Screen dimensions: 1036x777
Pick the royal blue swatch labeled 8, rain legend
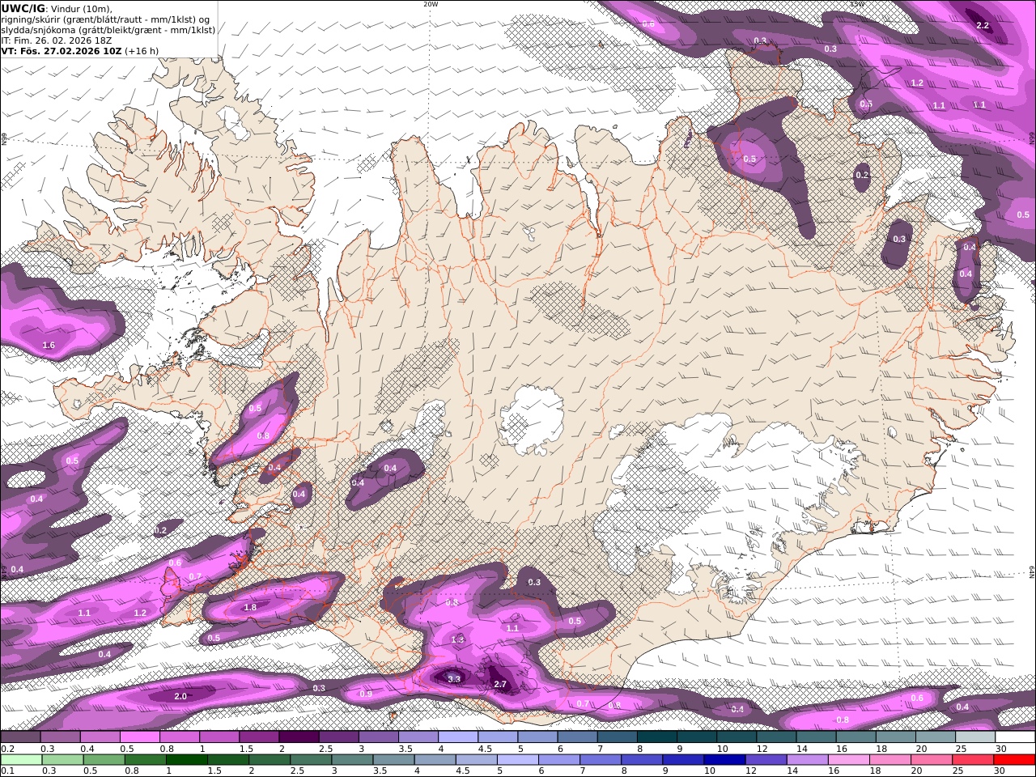[640, 760]
